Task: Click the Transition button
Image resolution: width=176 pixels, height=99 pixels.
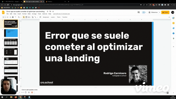Action: pos(65,17)
